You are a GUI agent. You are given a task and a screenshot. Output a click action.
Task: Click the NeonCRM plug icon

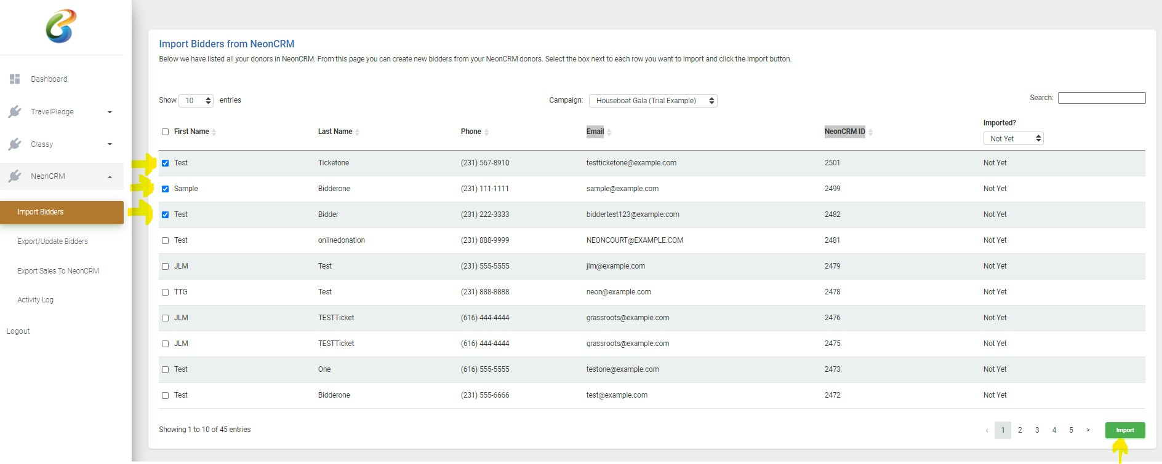[x=15, y=176]
